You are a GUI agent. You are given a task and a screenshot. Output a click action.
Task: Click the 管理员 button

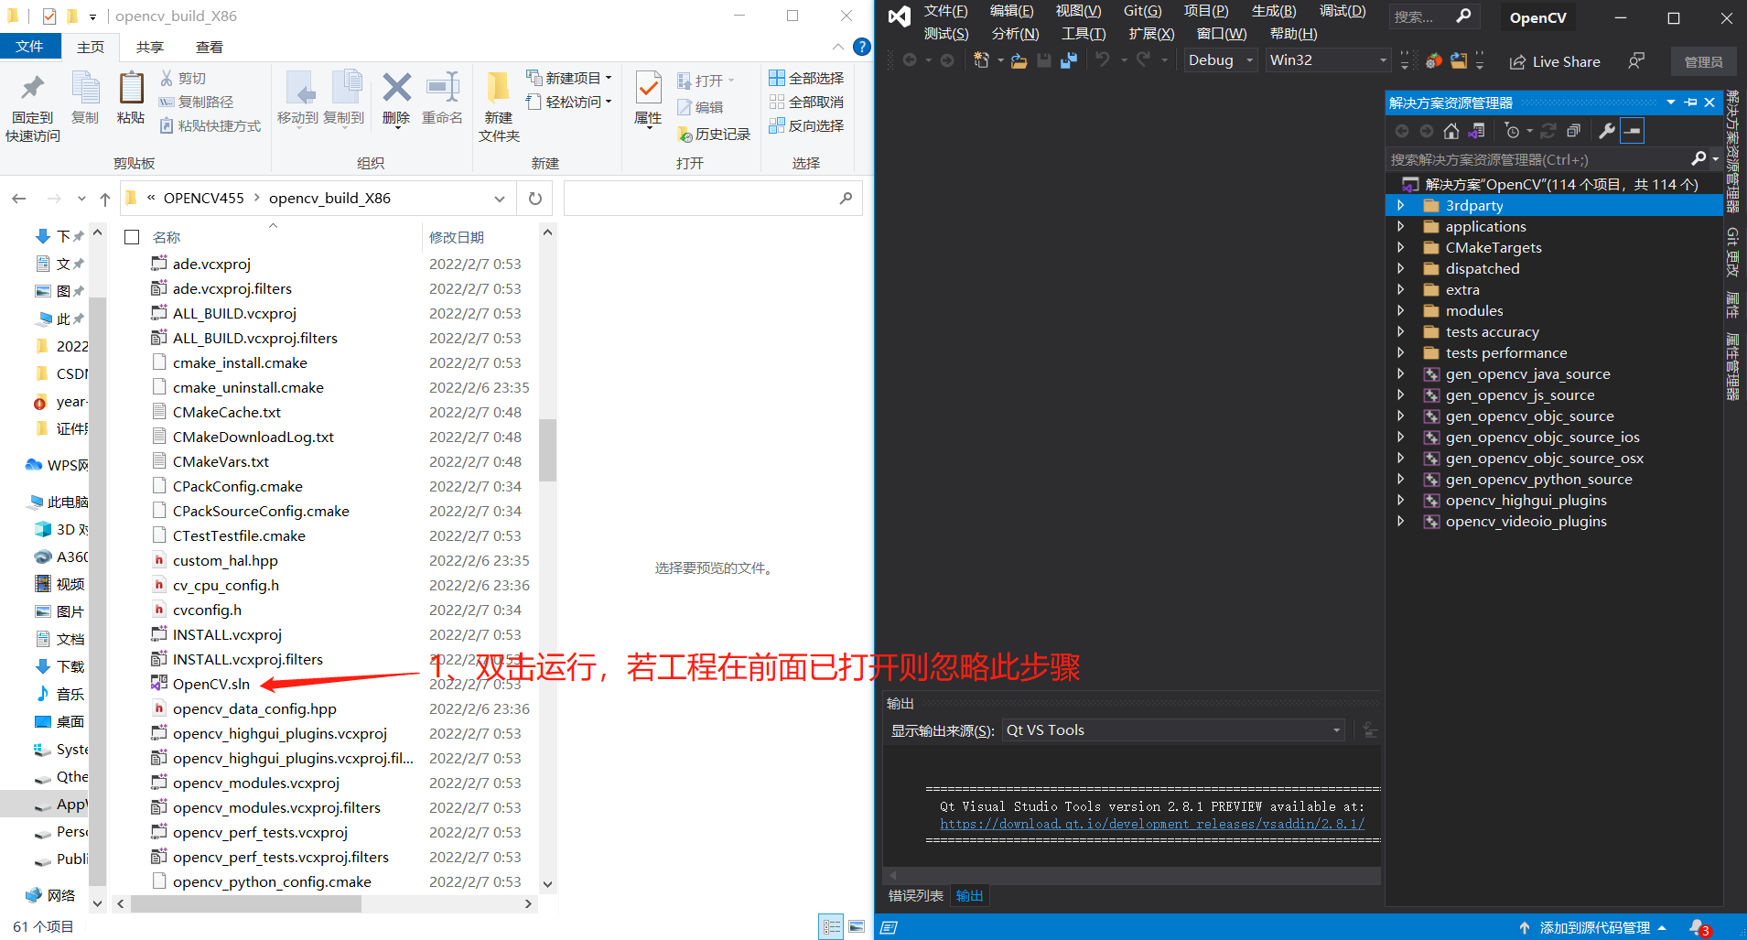click(x=1703, y=61)
